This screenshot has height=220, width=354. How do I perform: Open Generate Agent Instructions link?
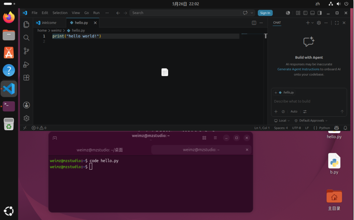[x=298, y=69]
